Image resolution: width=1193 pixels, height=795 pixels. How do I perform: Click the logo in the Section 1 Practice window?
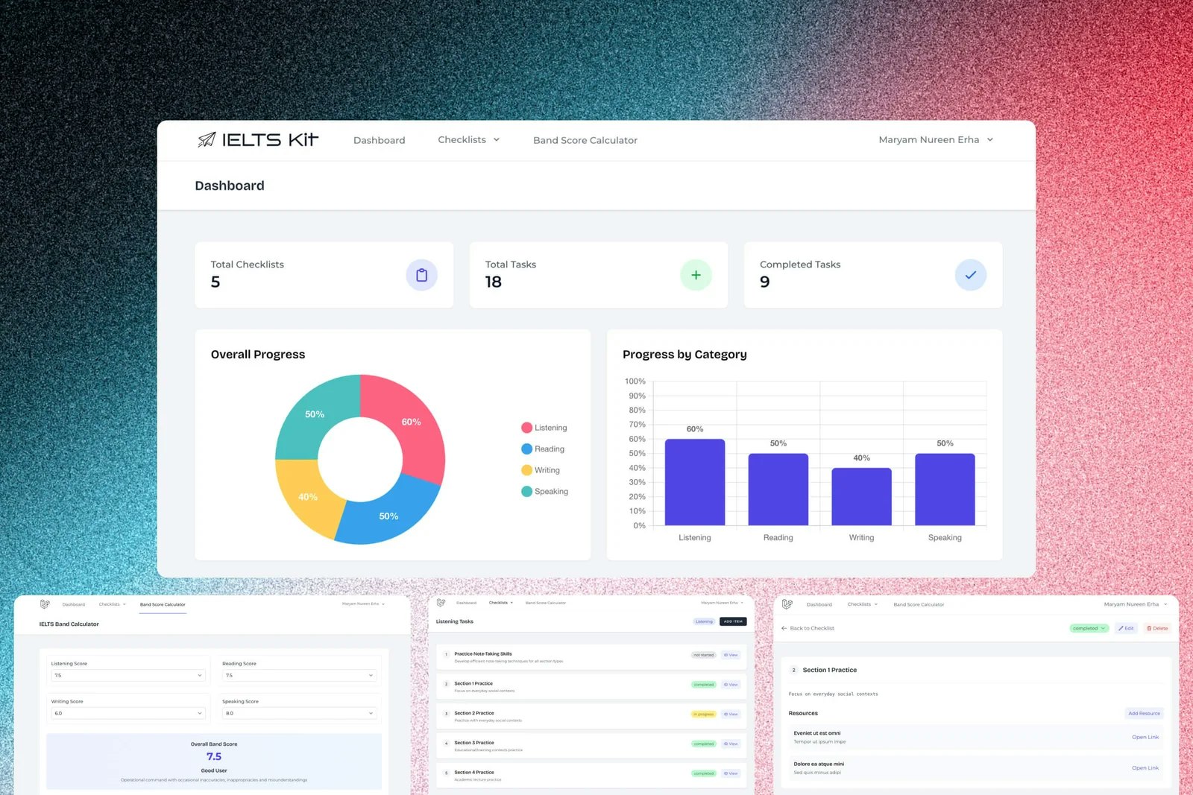click(x=787, y=604)
